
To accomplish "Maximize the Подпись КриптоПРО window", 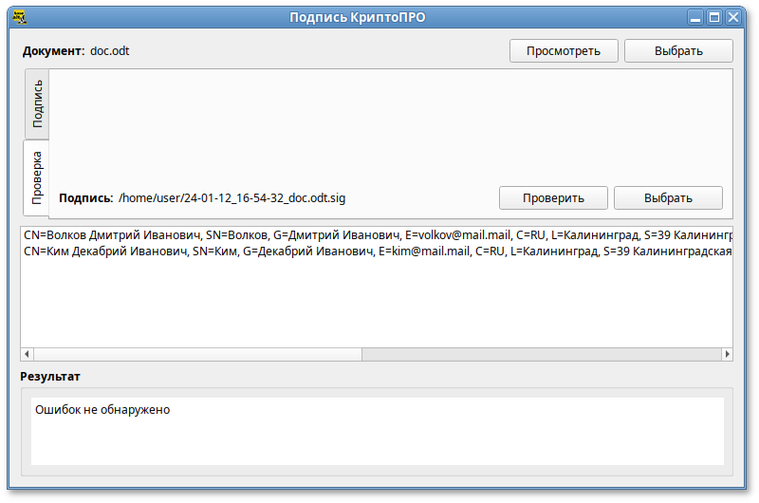I will pos(714,16).
